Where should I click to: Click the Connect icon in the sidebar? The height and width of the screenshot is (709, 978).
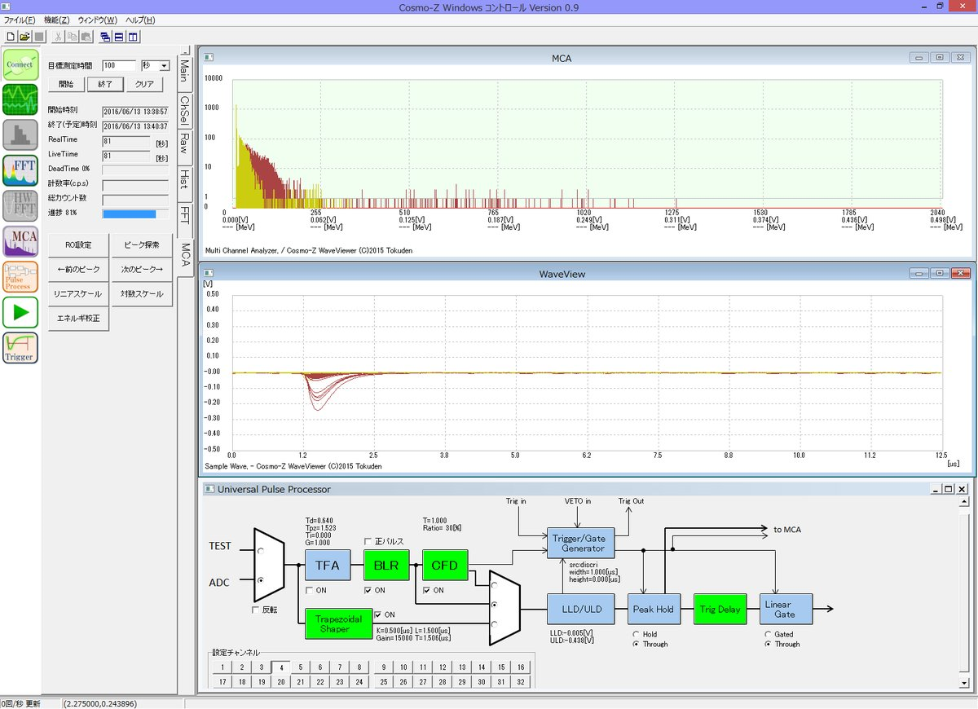coord(20,64)
